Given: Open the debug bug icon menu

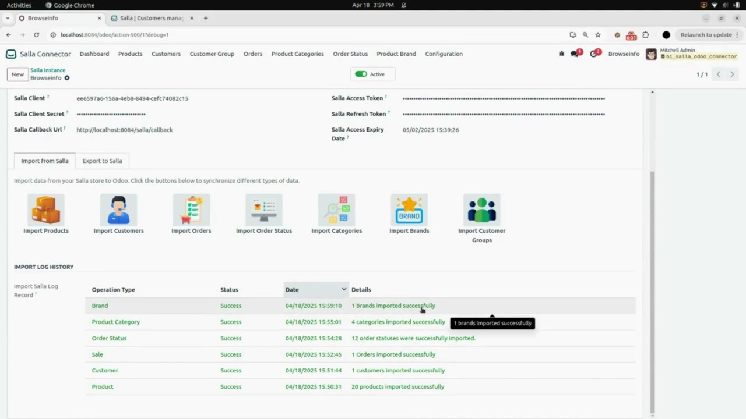Looking at the screenshot, I should [x=562, y=54].
